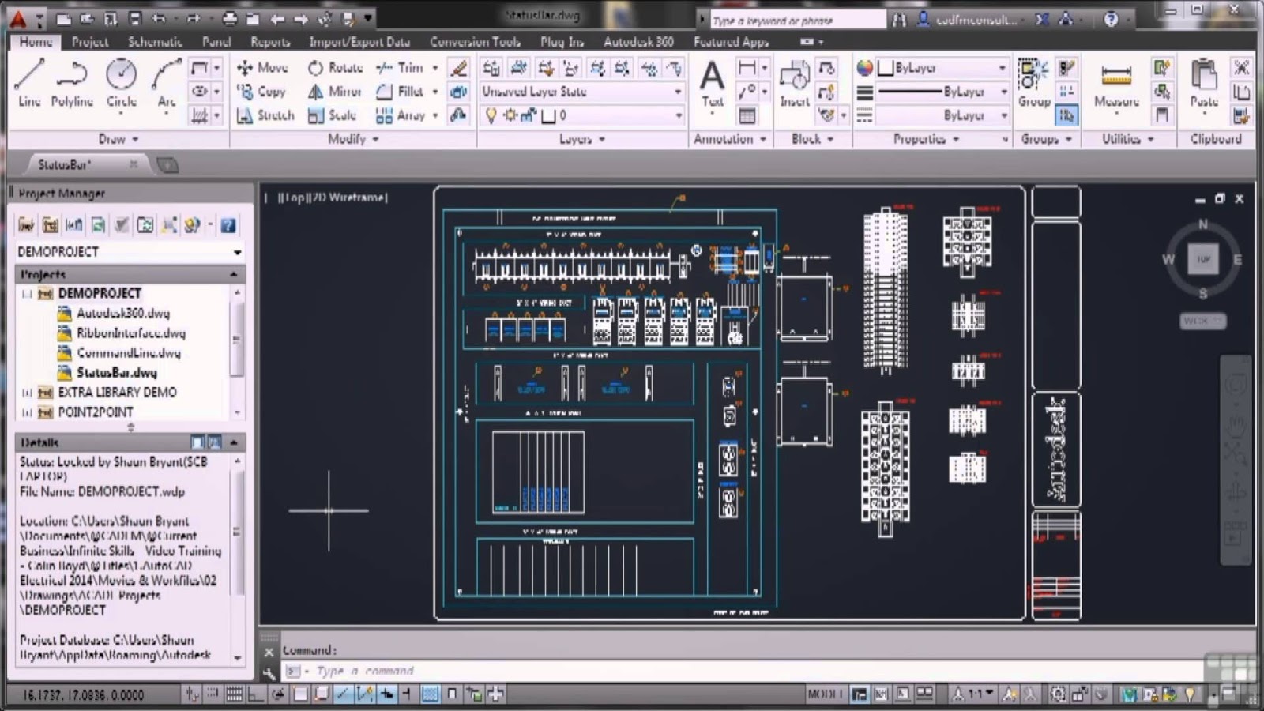Toggle snap mode in status bar
Screen dimensions: 1264x711
click(213, 694)
